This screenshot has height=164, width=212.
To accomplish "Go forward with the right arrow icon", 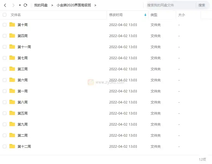I will 13,5.
